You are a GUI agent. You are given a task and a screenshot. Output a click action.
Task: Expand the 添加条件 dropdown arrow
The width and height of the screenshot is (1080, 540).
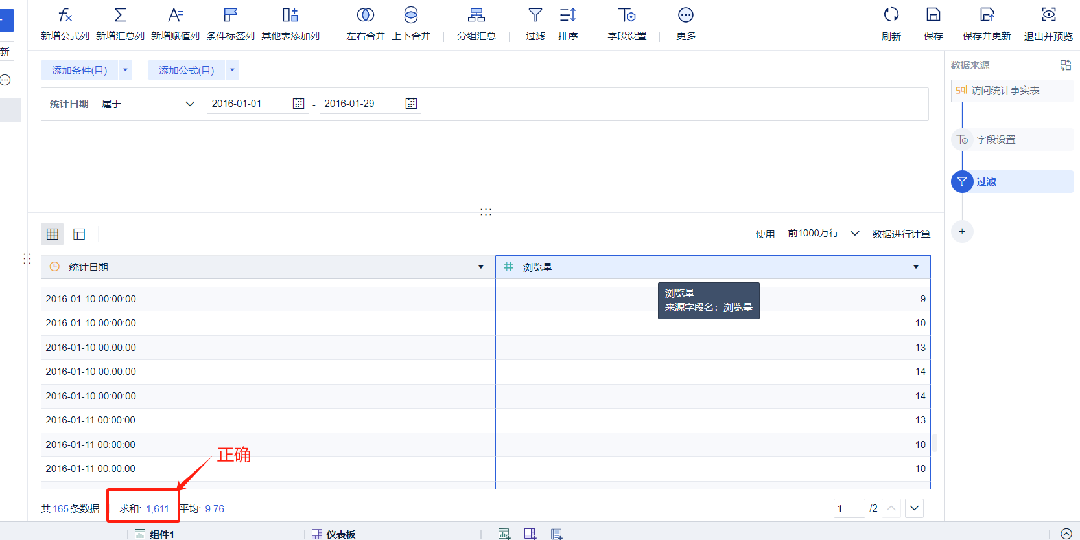[125, 70]
